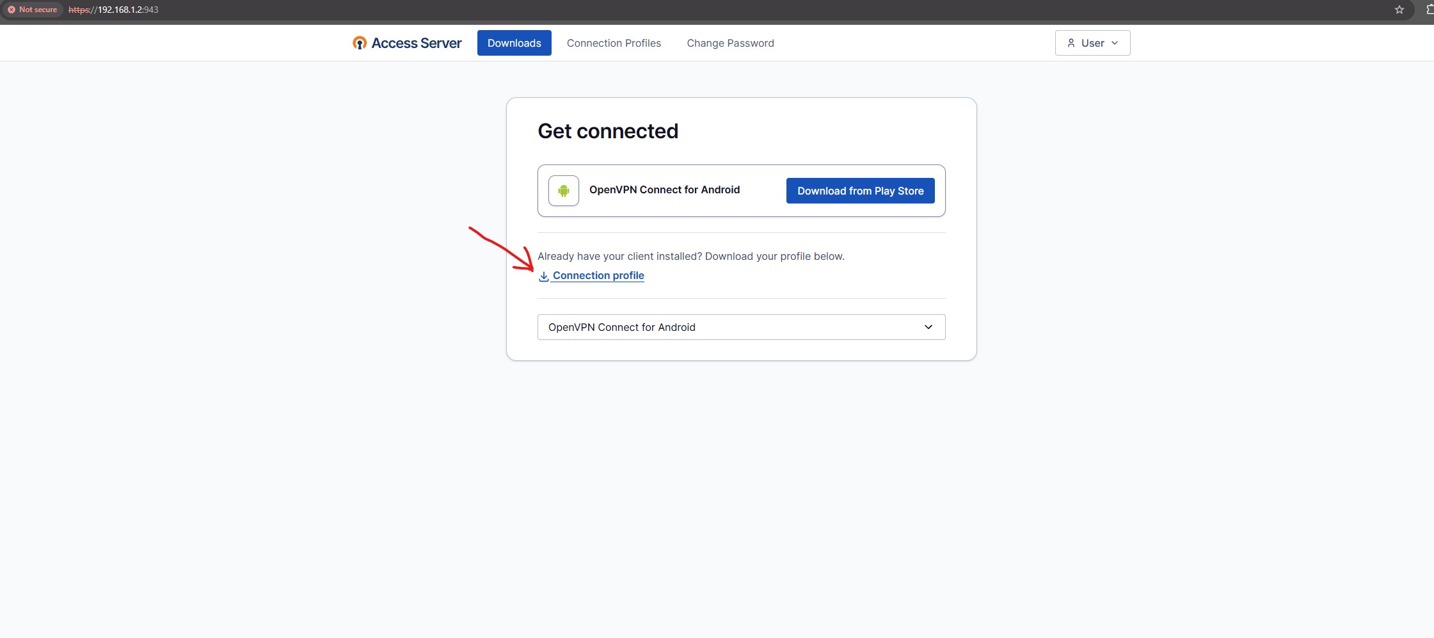Click Download from Play Store button
The height and width of the screenshot is (638, 1434).
[860, 191]
